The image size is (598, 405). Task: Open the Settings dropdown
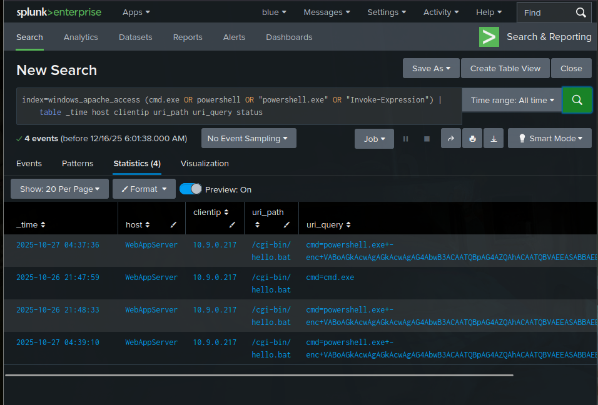coord(387,12)
